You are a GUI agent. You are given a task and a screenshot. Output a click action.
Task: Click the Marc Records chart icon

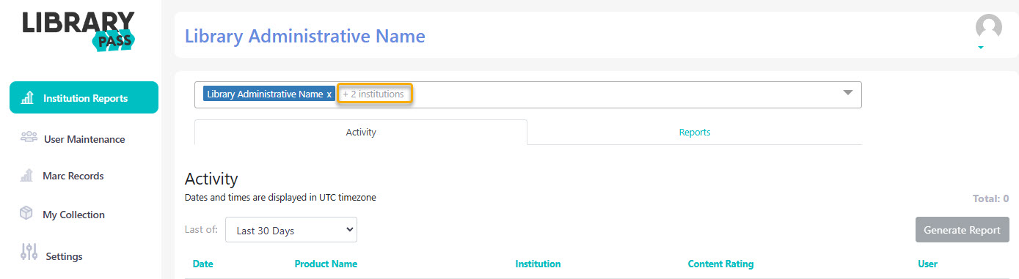click(x=26, y=176)
